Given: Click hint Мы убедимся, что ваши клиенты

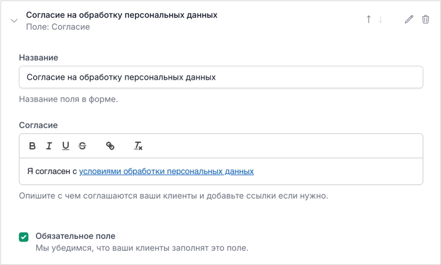Looking at the screenshot, I should click(142, 248).
